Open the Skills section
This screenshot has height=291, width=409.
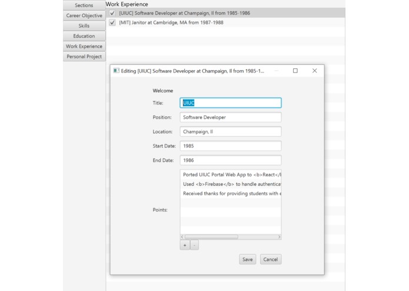(x=84, y=25)
